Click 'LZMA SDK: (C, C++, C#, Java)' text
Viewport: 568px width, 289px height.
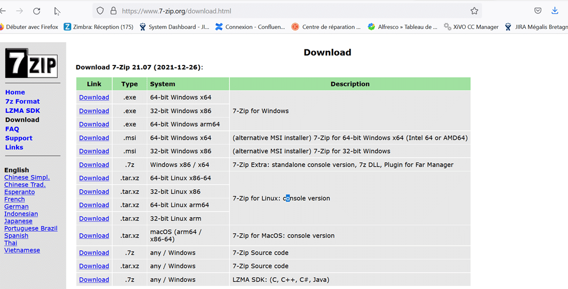tap(281, 280)
